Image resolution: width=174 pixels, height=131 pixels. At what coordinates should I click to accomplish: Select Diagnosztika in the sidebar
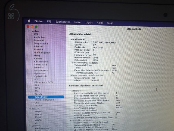41,43
